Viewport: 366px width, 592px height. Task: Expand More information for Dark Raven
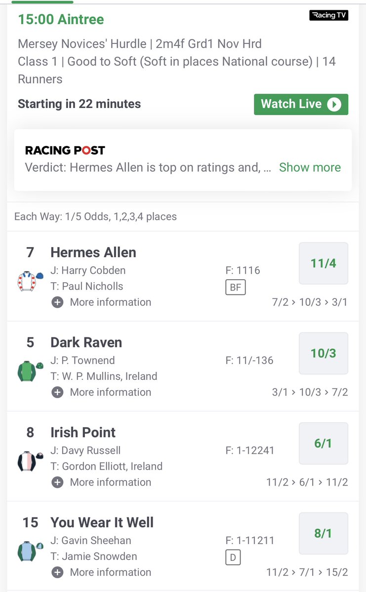(x=102, y=393)
